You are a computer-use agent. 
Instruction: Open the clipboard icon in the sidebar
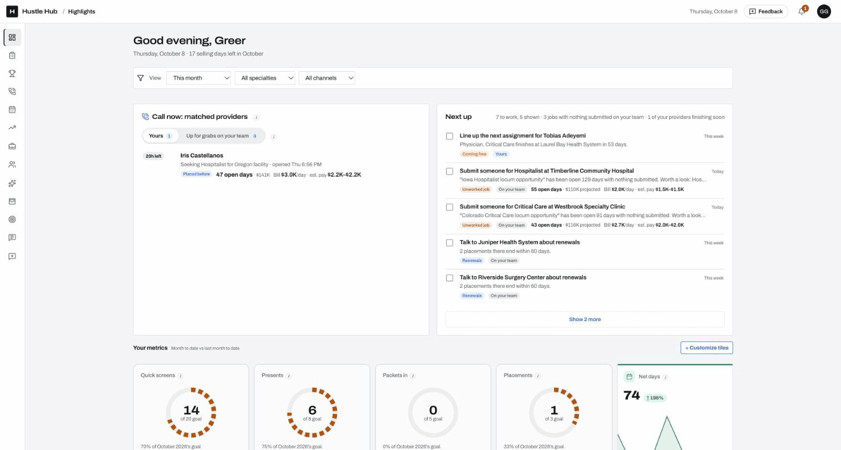pyautogui.click(x=12, y=56)
